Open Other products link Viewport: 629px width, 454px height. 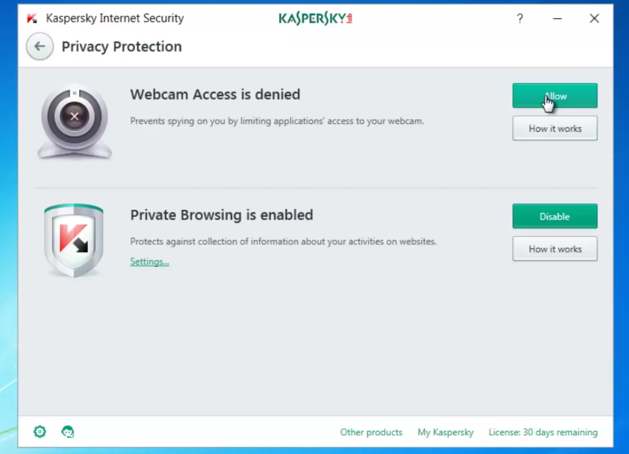[x=371, y=432]
